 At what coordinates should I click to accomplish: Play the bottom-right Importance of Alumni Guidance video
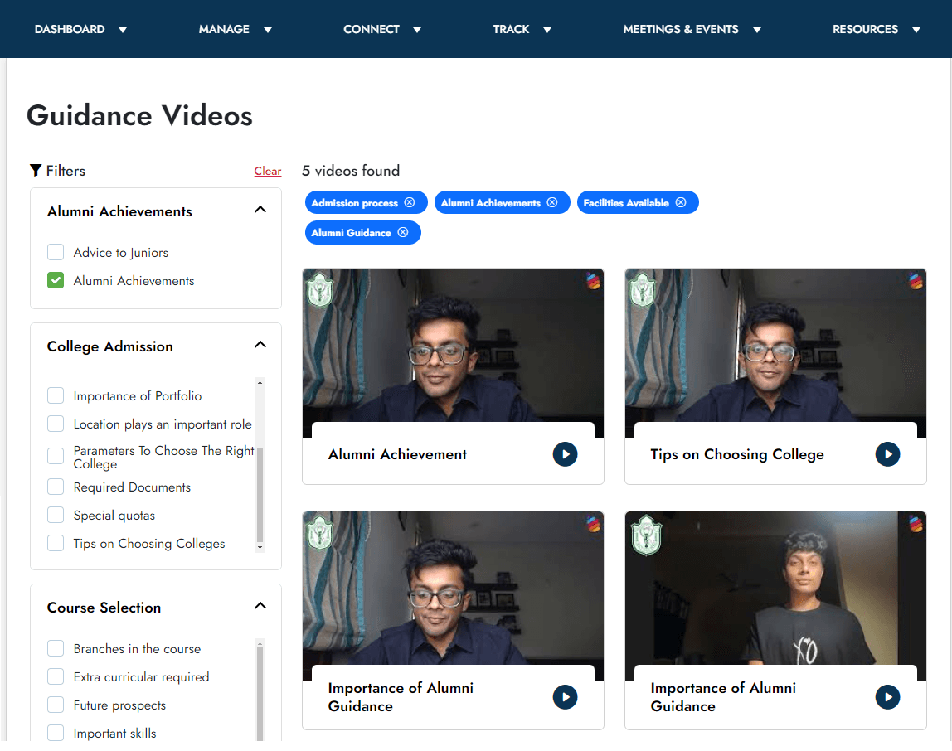pyautogui.click(x=887, y=697)
